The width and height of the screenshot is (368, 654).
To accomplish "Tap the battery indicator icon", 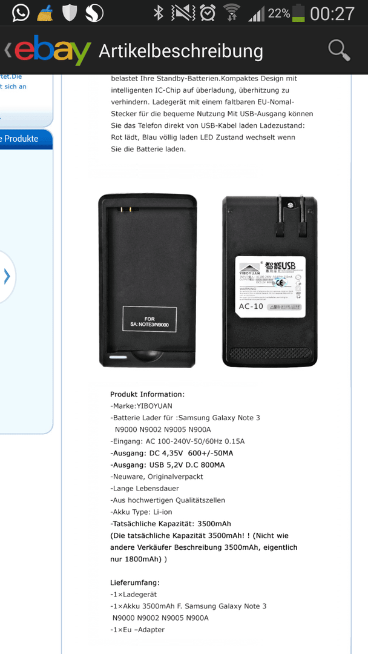I will pos(298,13).
